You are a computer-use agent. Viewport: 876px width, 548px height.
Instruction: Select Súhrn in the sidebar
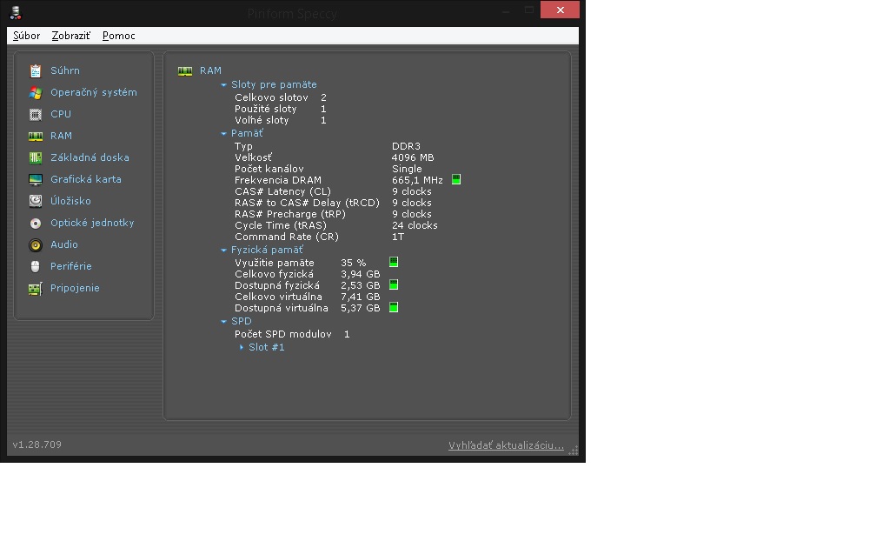click(x=65, y=70)
